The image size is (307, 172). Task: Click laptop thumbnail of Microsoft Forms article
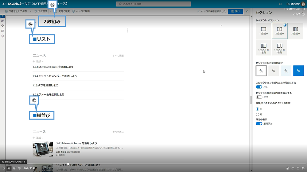(43, 149)
